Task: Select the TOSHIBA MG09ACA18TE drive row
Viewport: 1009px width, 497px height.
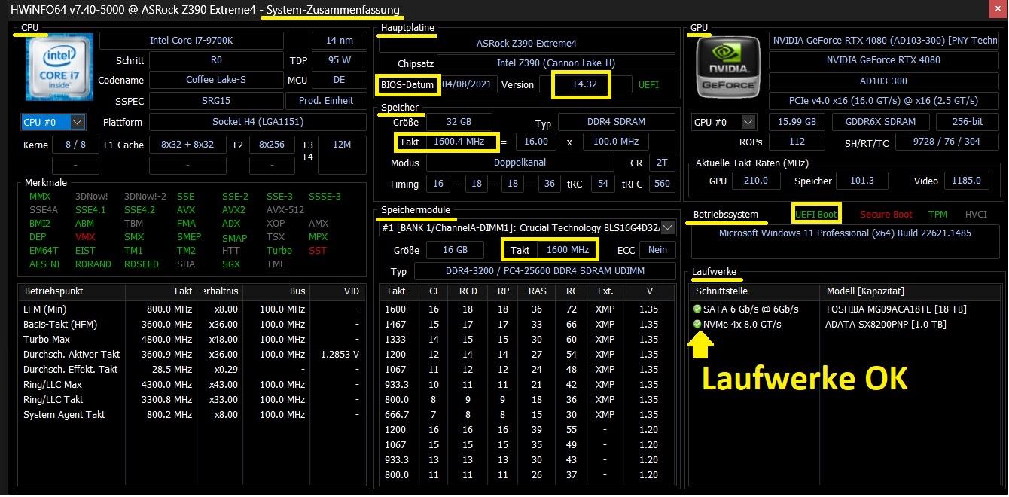Action: pos(846,309)
